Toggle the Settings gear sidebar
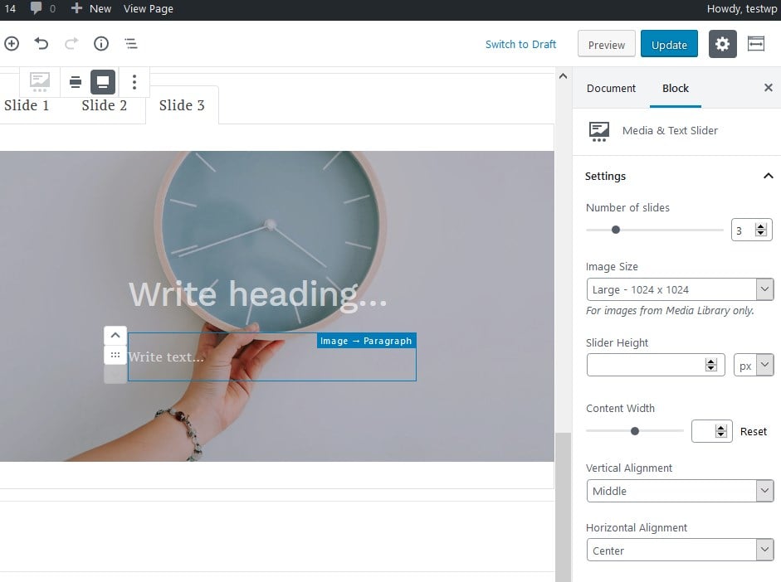 click(722, 45)
